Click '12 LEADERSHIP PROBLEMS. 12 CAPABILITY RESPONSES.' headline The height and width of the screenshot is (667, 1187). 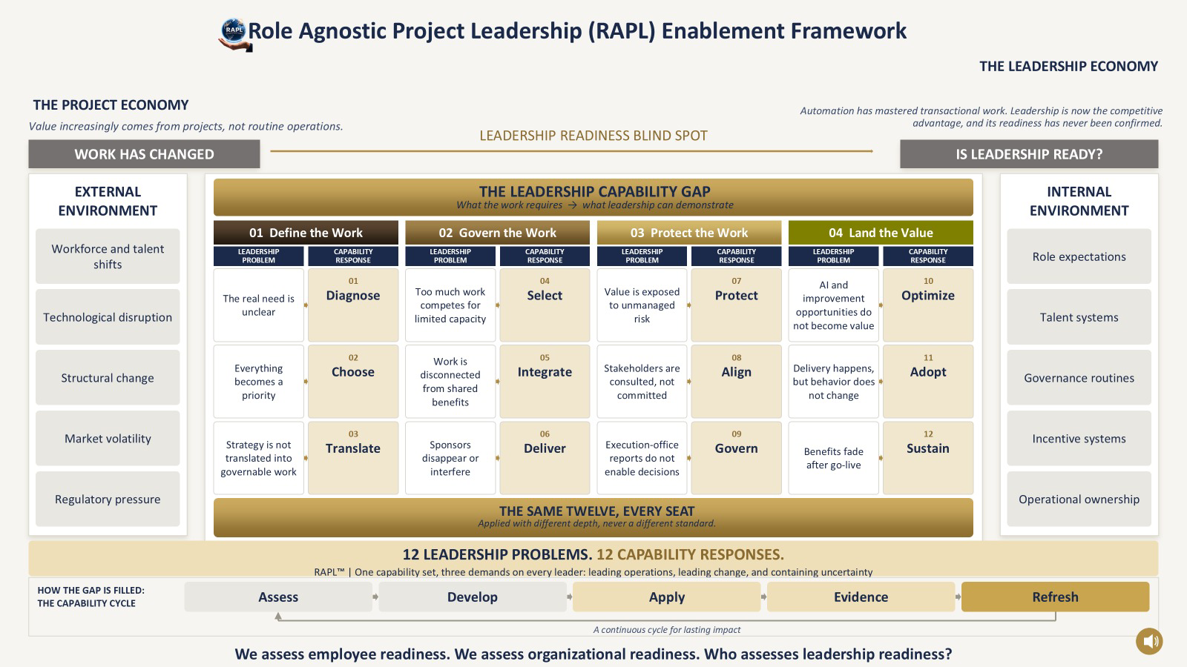[x=593, y=554]
